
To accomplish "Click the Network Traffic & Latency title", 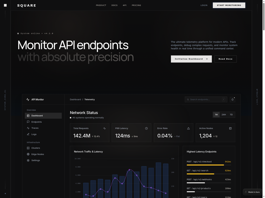I will point(88,152).
